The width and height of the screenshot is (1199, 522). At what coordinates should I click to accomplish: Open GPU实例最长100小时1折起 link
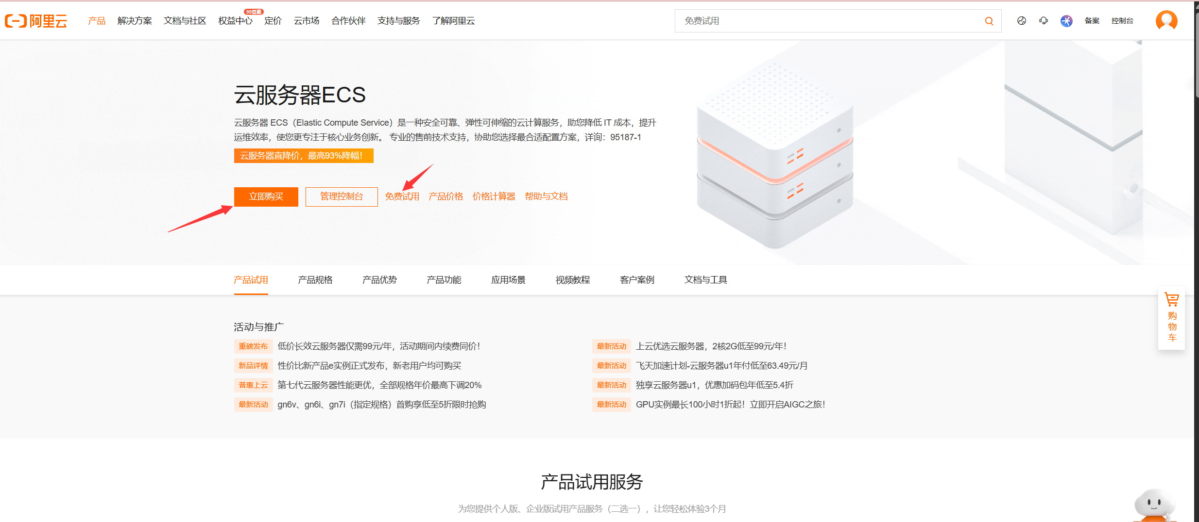click(x=731, y=405)
